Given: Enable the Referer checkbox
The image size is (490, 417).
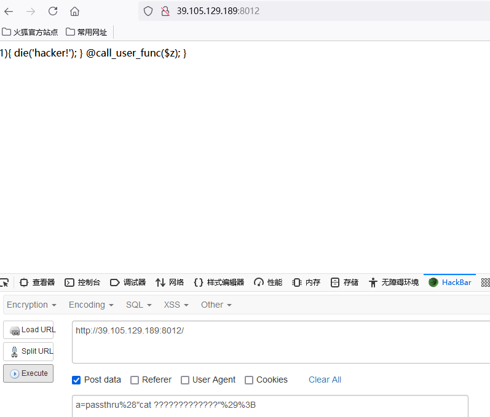Looking at the screenshot, I should [x=135, y=380].
